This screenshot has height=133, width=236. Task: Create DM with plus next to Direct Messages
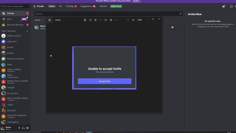27,31
